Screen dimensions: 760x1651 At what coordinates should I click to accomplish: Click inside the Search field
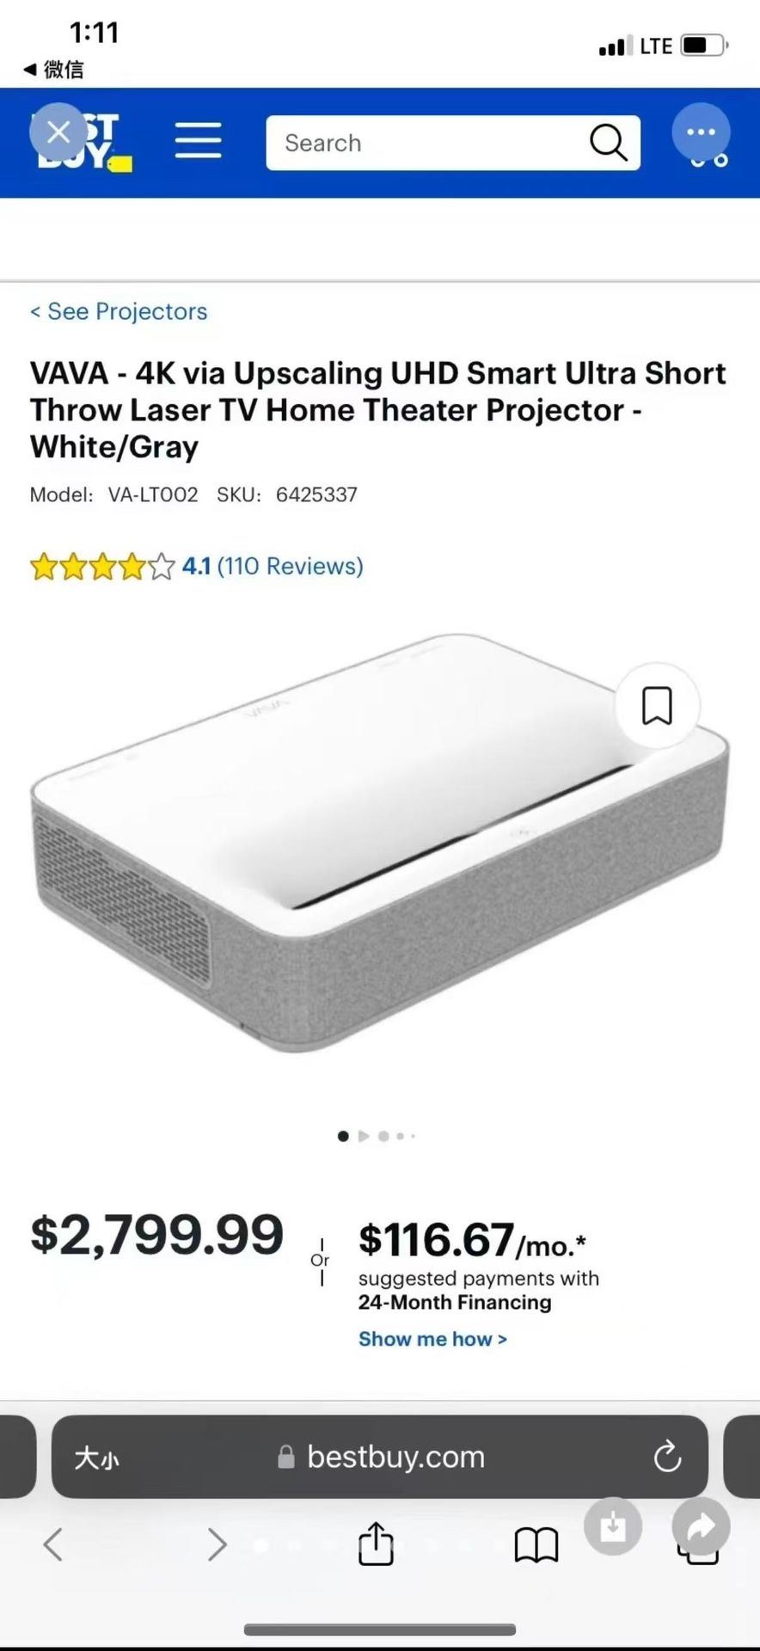coord(426,143)
